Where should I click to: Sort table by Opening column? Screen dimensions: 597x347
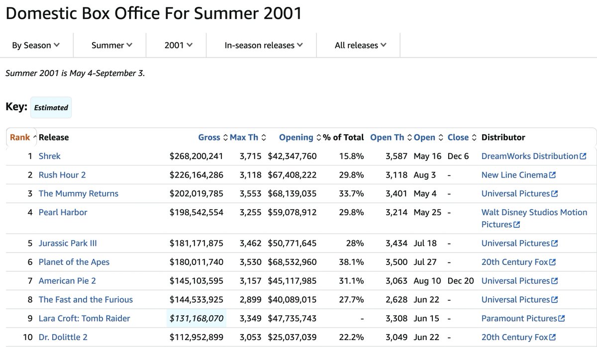pyautogui.click(x=300, y=137)
